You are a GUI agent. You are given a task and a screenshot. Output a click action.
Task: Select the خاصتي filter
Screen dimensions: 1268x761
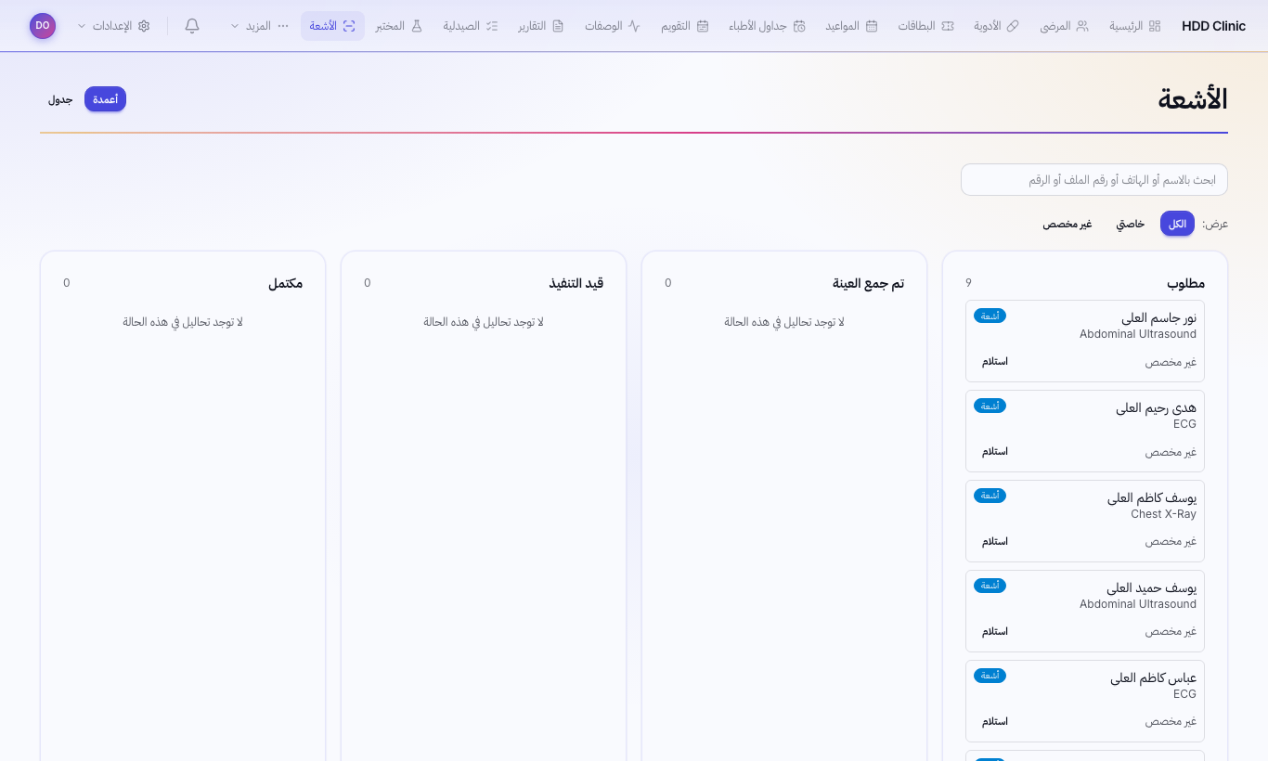(1130, 224)
